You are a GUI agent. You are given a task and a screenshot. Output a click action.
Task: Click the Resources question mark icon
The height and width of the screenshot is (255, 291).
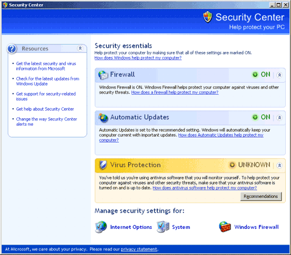12,49
